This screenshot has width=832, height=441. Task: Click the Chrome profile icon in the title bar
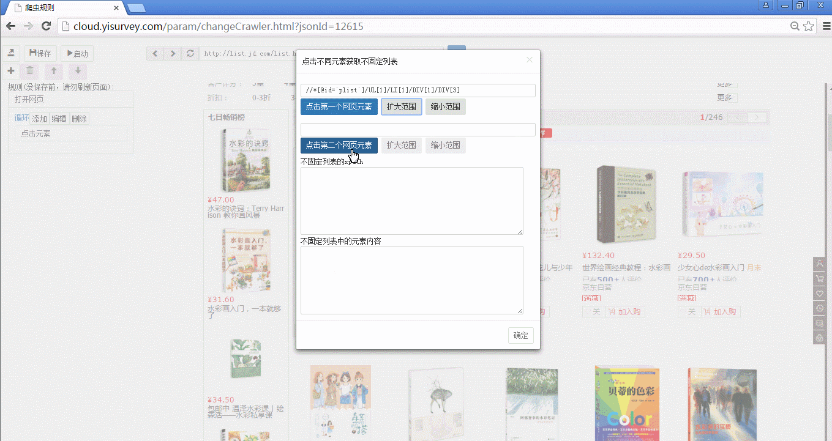coord(766,5)
